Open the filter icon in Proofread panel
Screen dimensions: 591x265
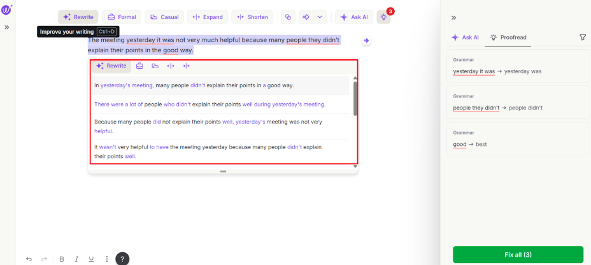click(583, 38)
